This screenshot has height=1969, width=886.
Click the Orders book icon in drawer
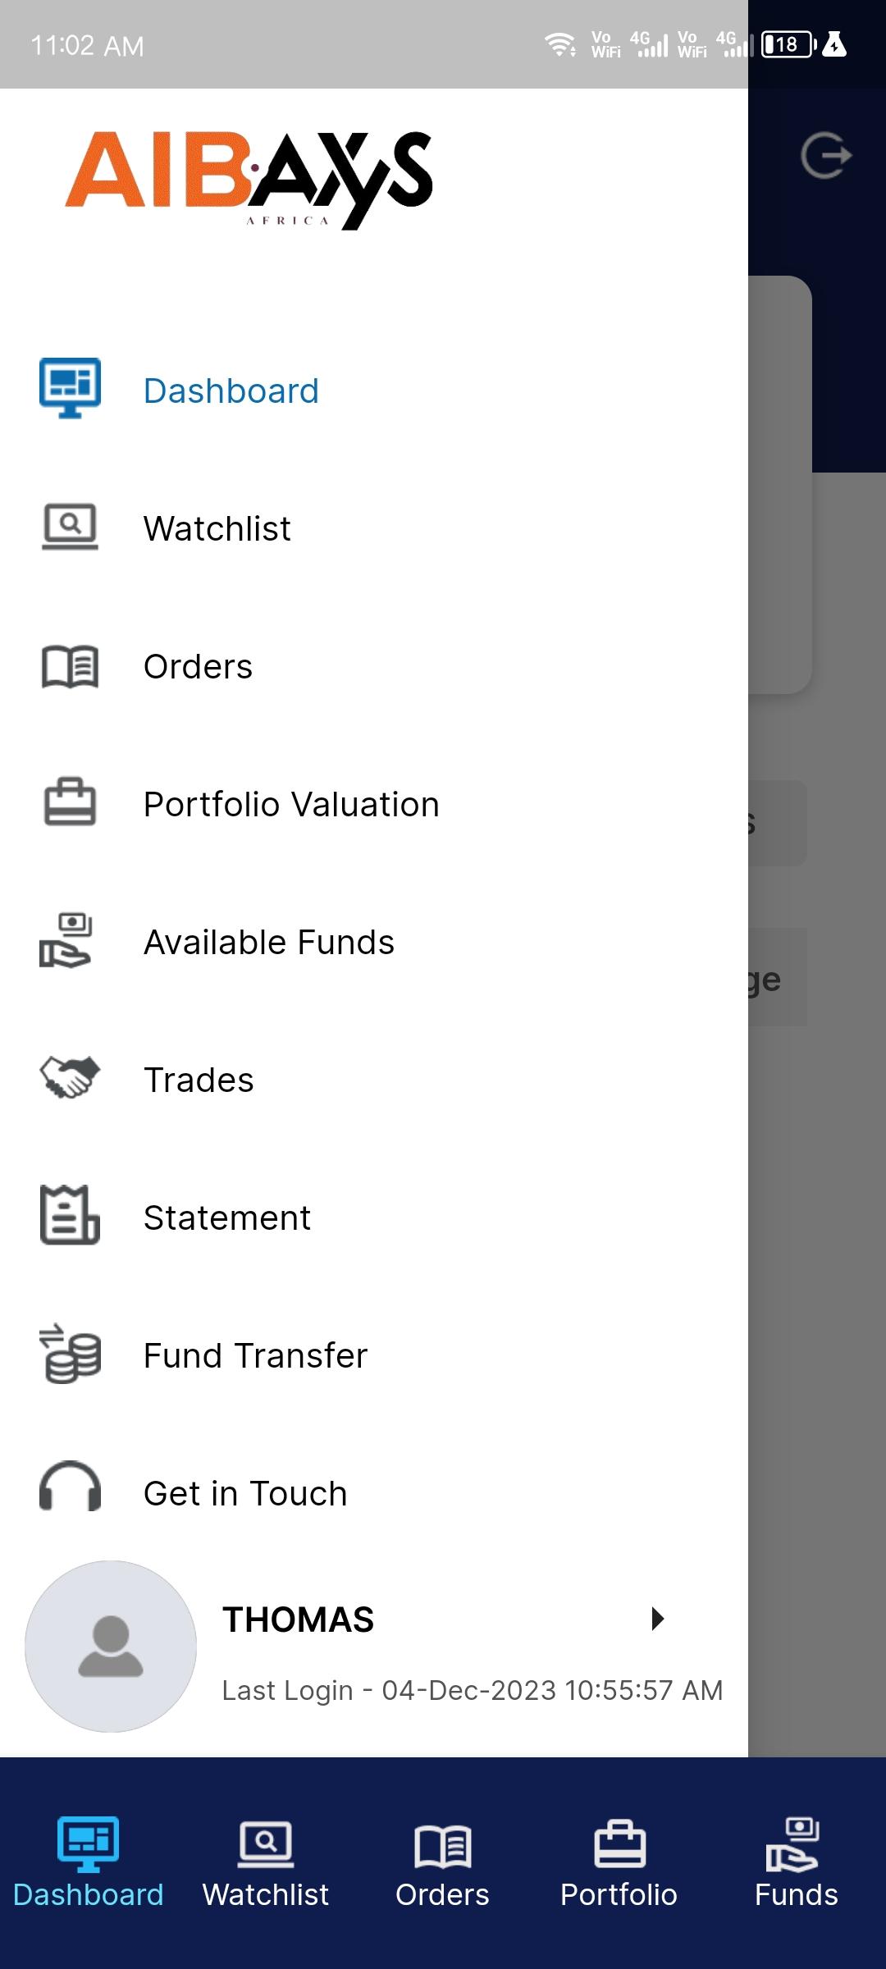tap(71, 665)
